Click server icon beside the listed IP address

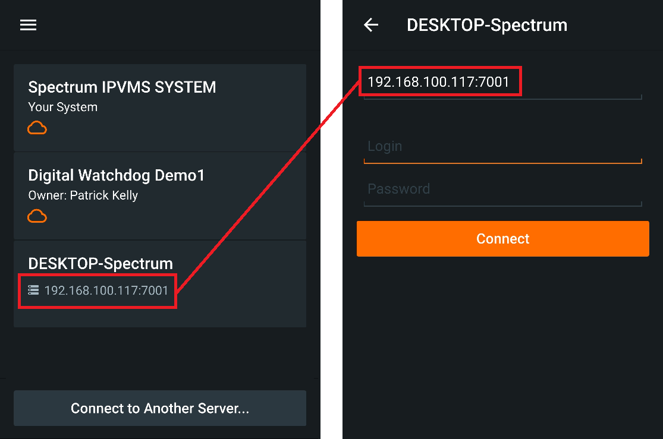(x=33, y=290)
